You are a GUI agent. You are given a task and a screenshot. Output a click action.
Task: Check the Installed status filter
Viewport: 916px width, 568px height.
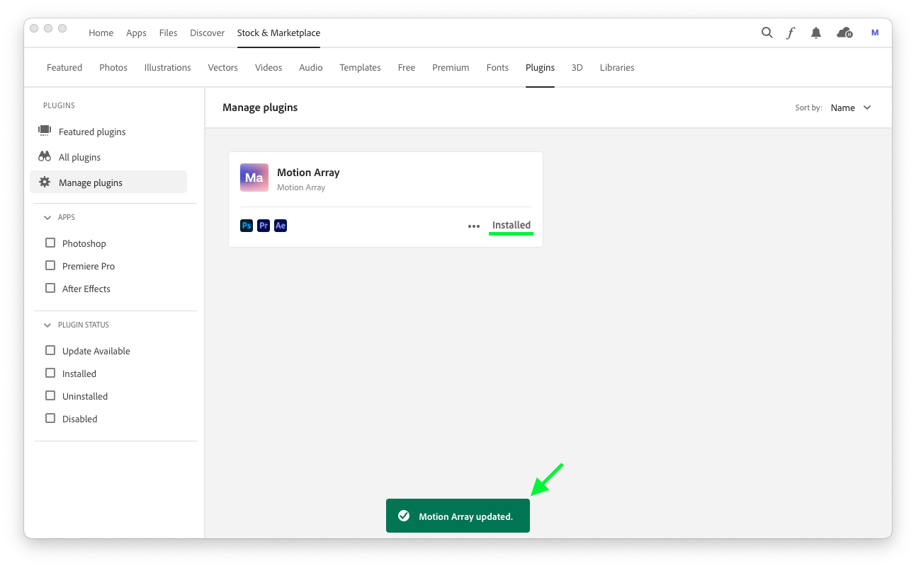click(50, 373)
